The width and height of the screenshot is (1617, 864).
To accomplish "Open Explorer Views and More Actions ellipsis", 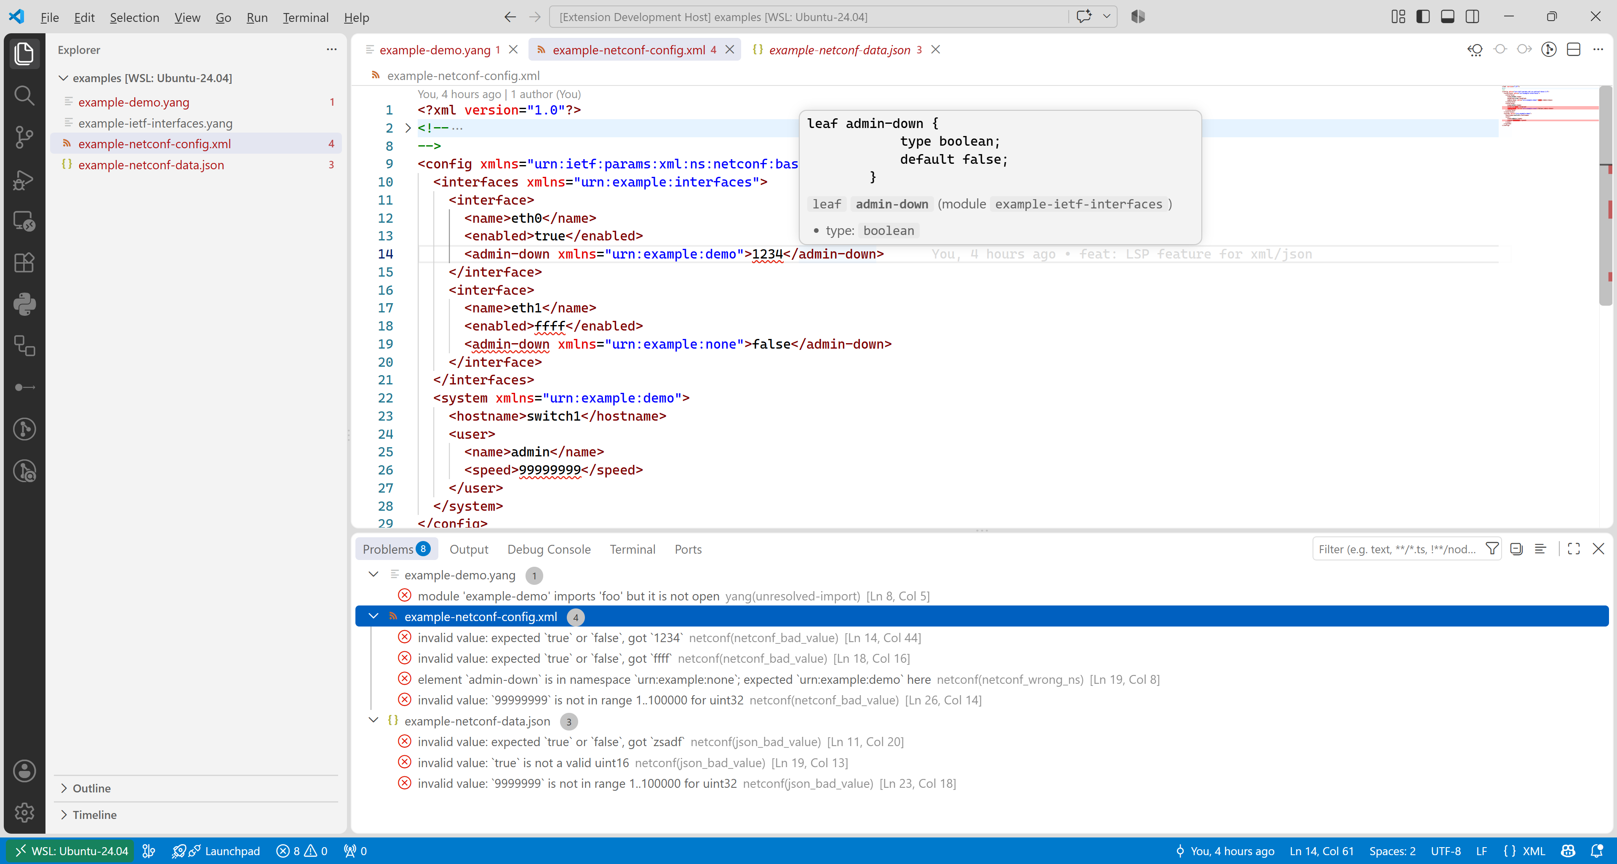I will [331, 50].
